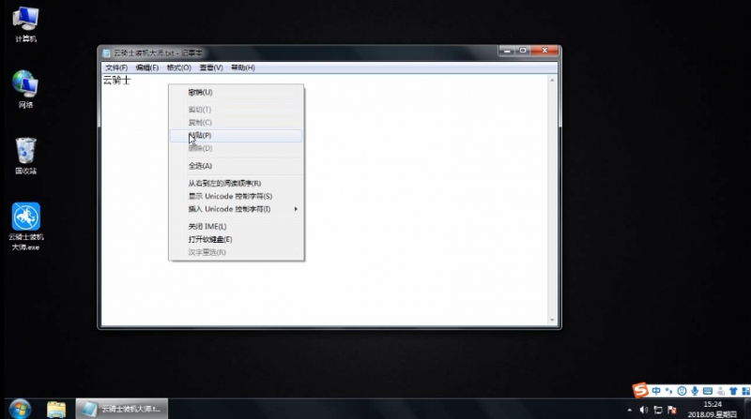This screenshot has width=751, height=419.
Task: Toggle the 中 Chinese/English input mode
Action: [x=656, y=391]
